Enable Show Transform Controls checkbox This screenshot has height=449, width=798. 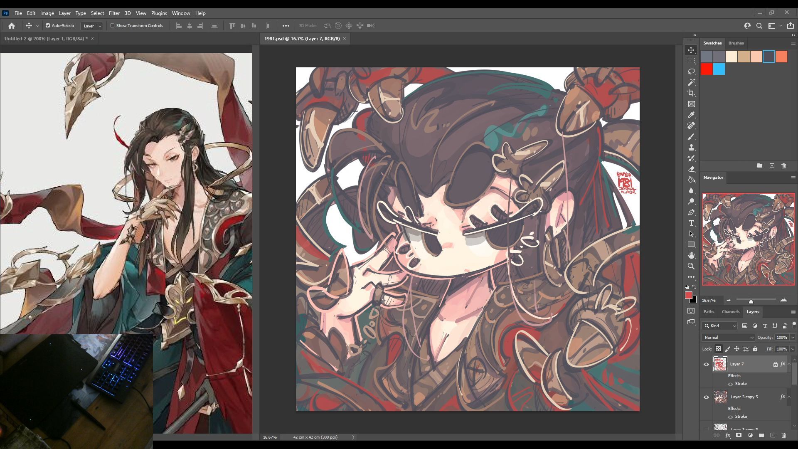(112, 25)
